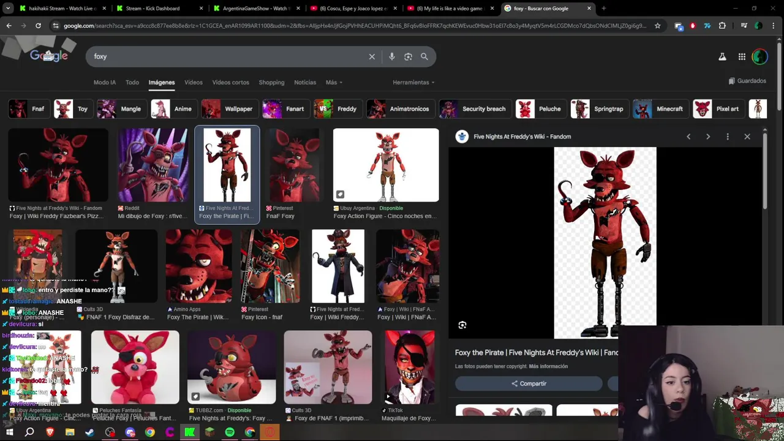784x441 pixels.
Task: Go to the Google homepage logo
Action: click(49, 56)
